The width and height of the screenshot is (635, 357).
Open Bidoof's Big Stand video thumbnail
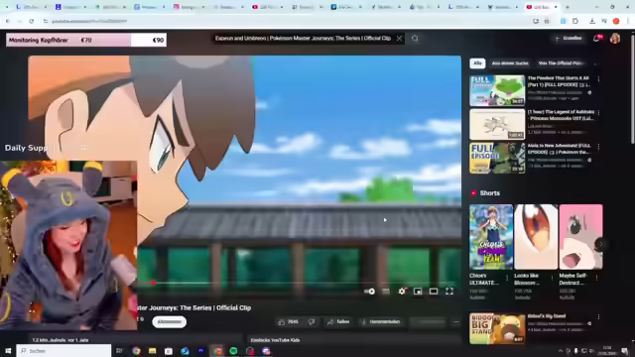(497, 328)
